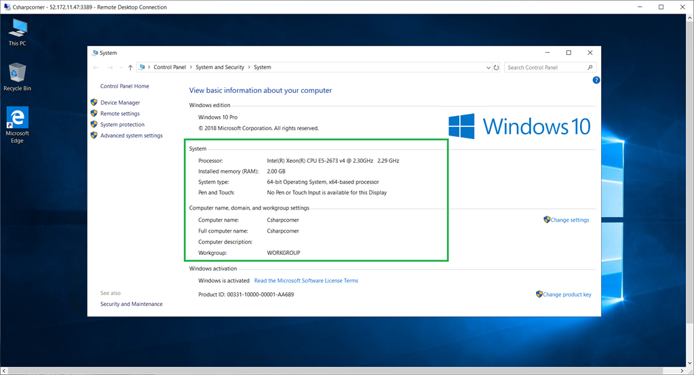Click the 2.00 GB RAM value
Image resolution: width=694 pixels, height=375 pixels.
coord(276,171)
